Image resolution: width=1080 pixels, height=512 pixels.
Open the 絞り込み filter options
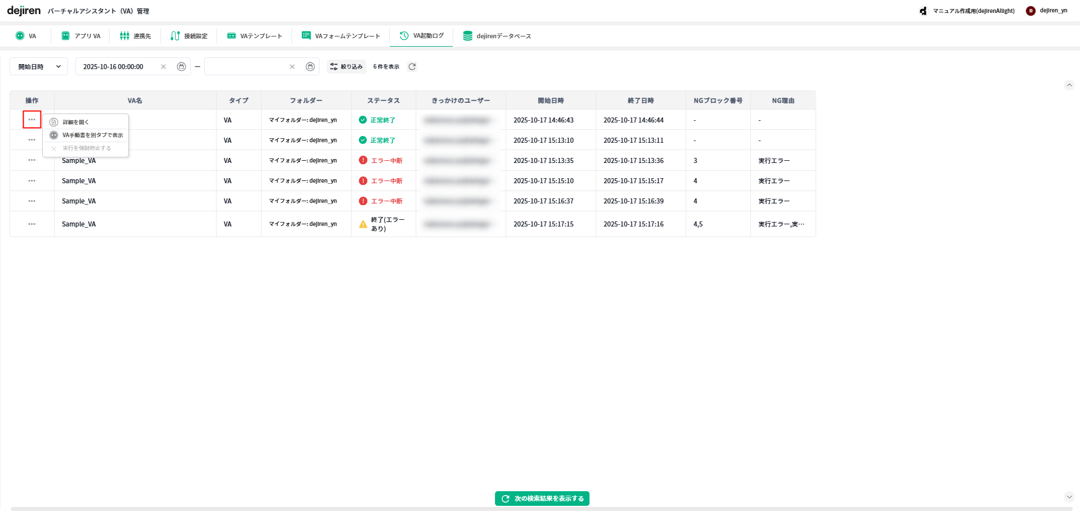pos(346,67)
